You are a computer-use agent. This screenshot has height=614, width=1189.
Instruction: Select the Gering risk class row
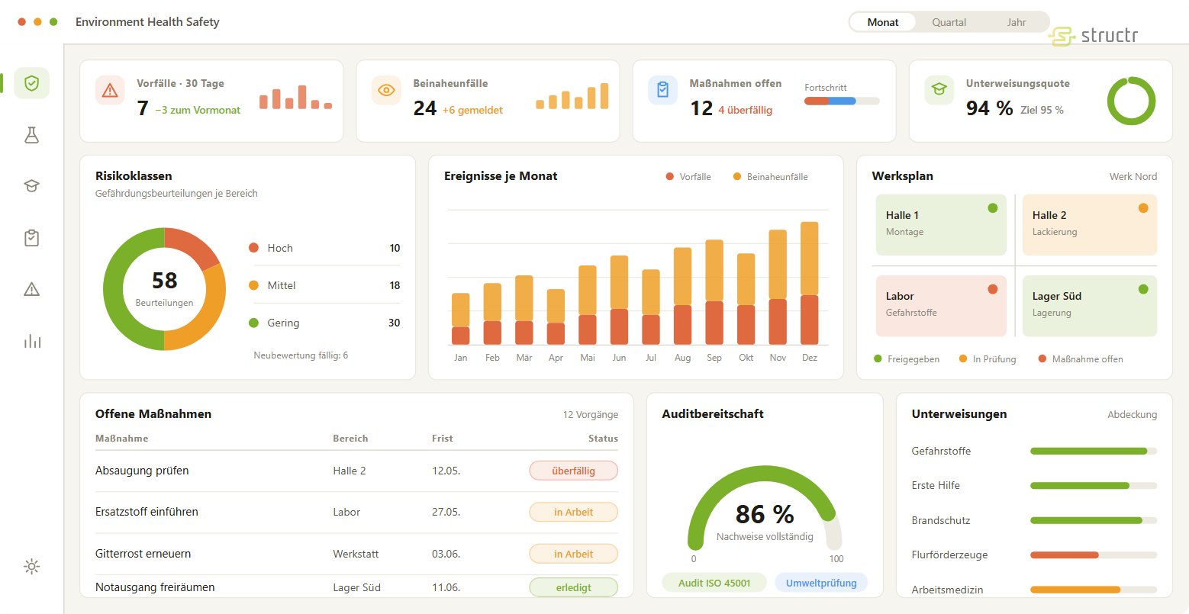click(x=324, y=323)
